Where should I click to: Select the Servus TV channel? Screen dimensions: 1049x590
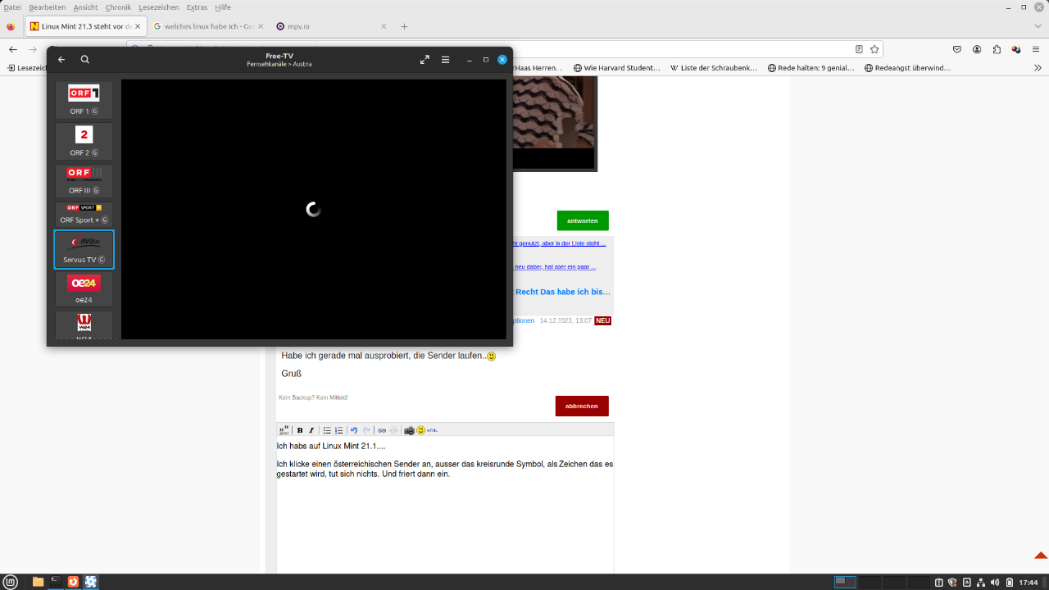(x=84, y=249)
